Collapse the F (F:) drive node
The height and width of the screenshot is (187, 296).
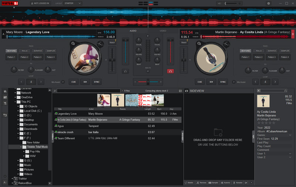coord(18,138)
